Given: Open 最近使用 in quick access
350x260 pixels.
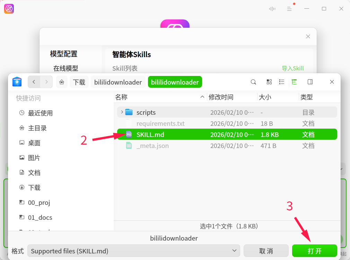Looking at the screenshot, I should point(40,113).
